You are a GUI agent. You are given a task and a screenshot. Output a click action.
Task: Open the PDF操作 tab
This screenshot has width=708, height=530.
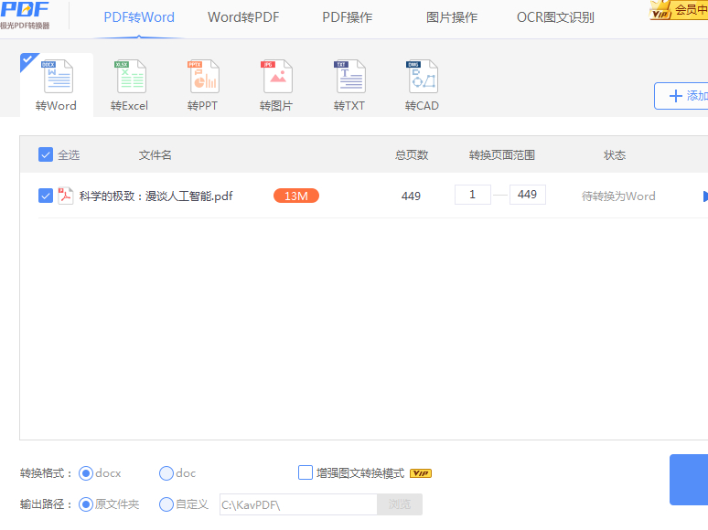(x=348, y=17)
